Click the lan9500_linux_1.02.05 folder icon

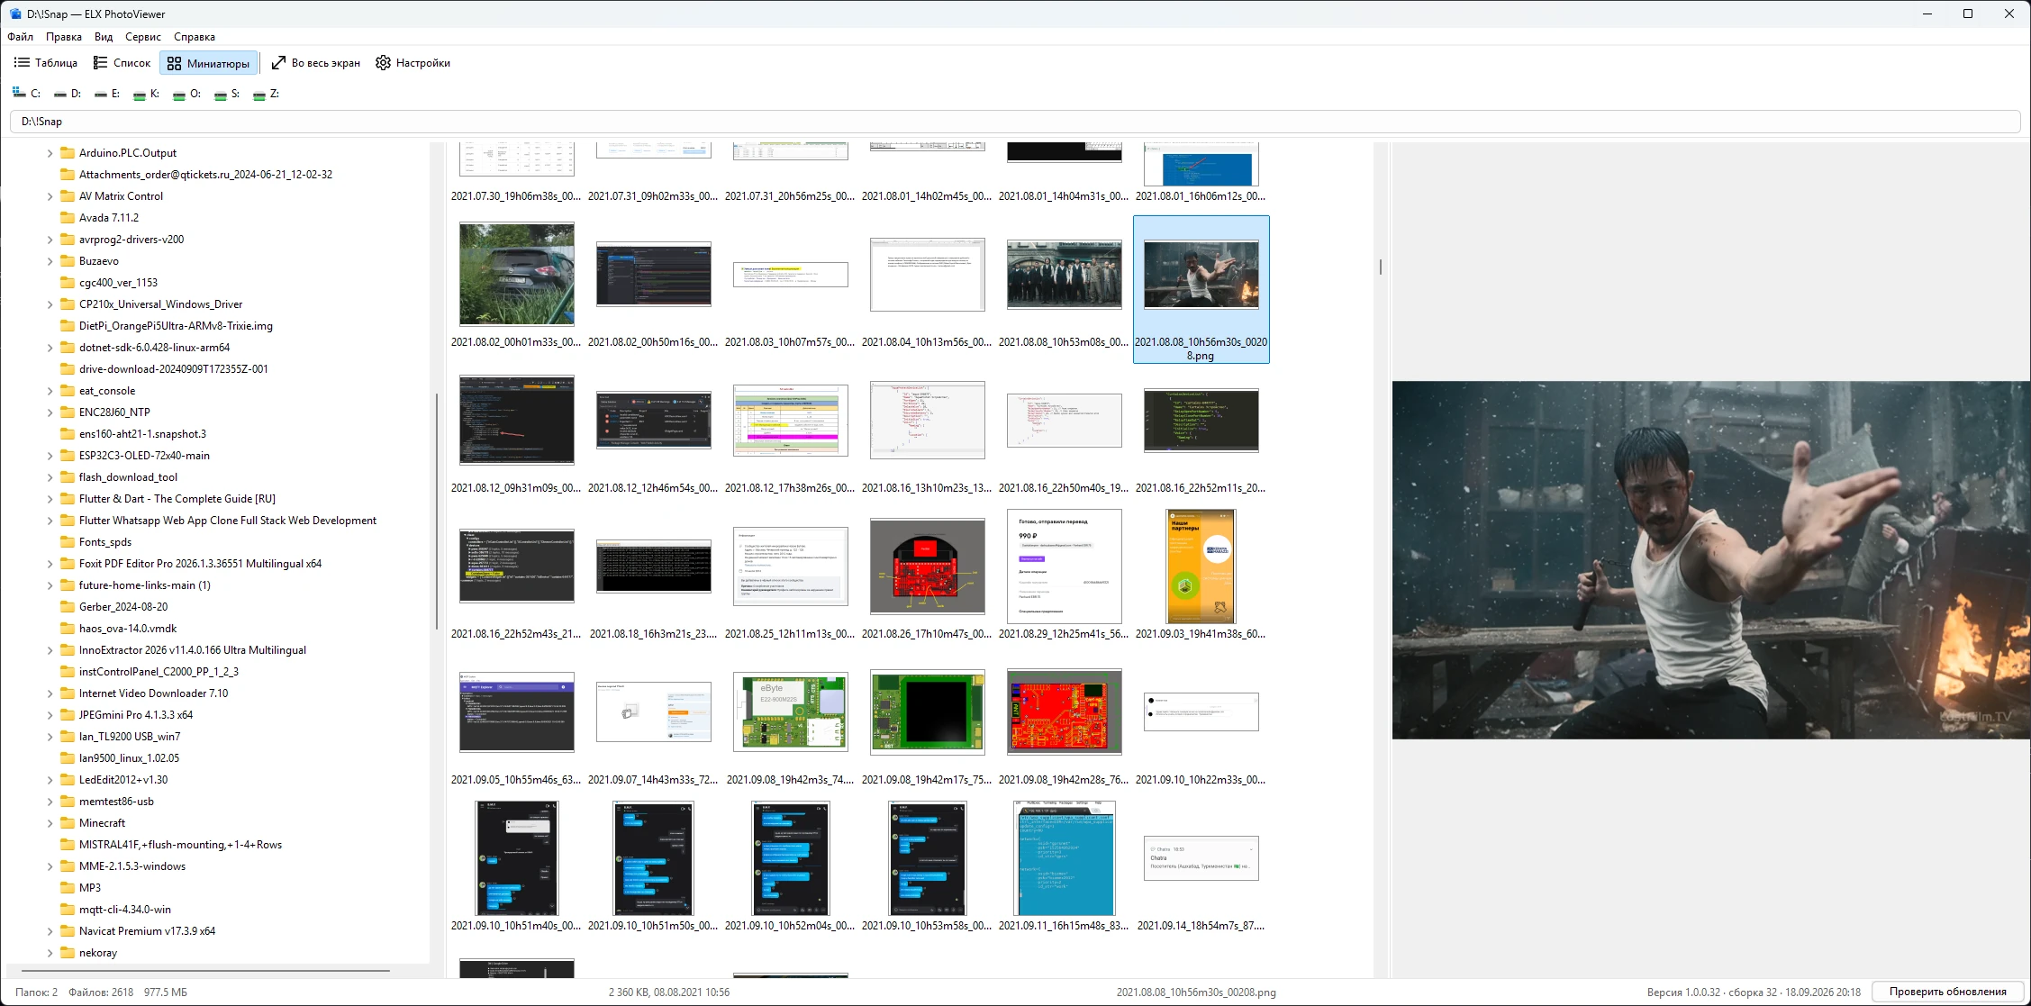pos(68,758)
